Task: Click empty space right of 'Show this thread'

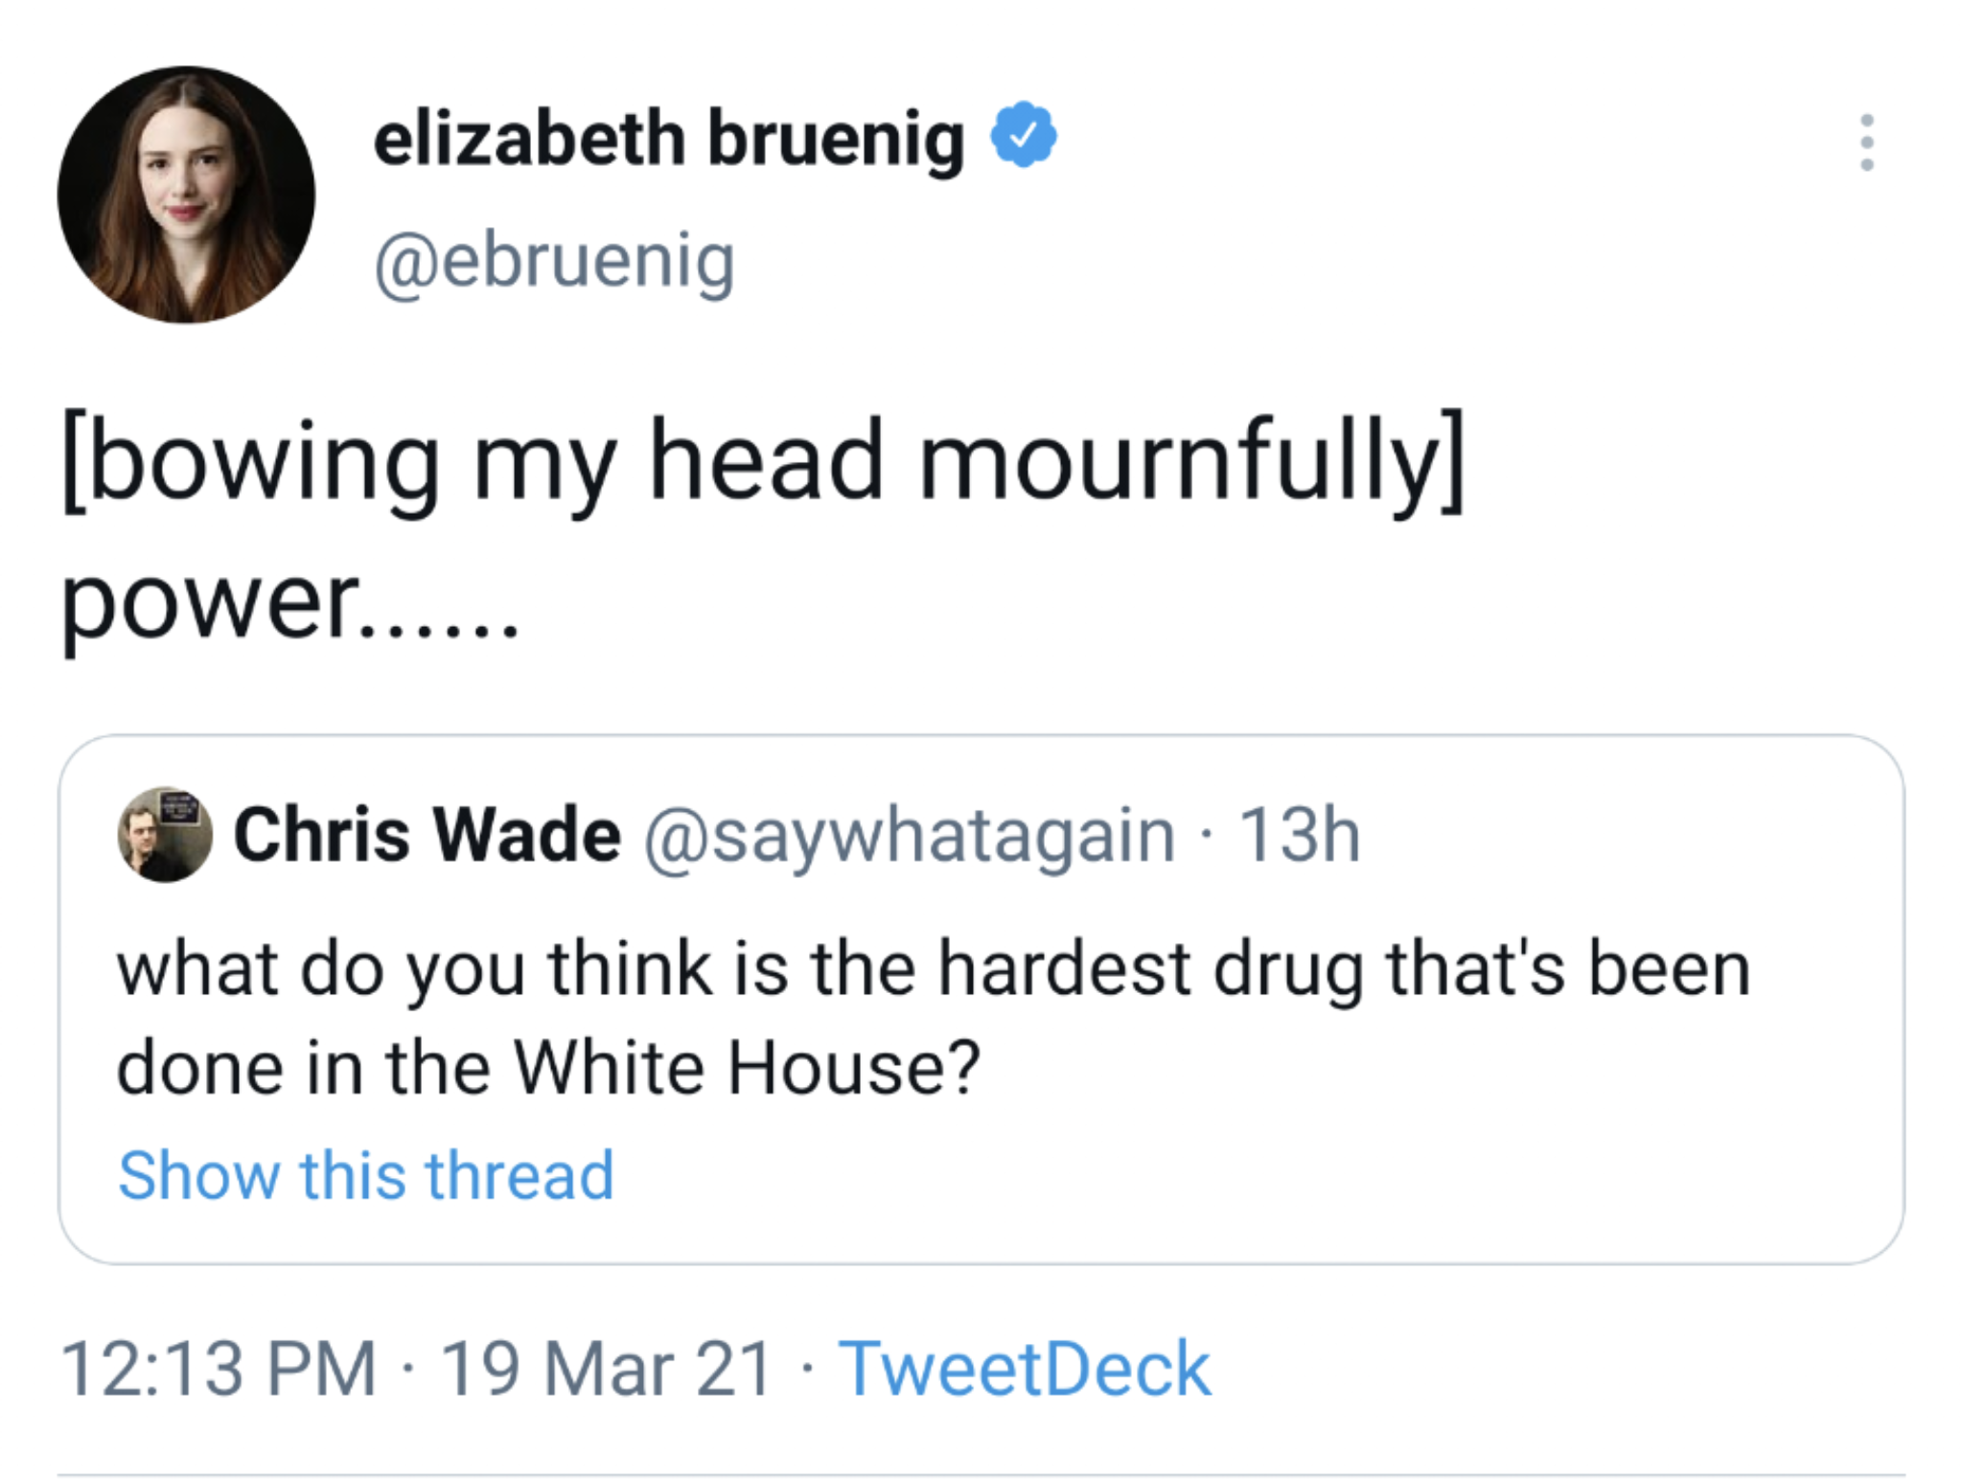Action: click(1246, 1175)
